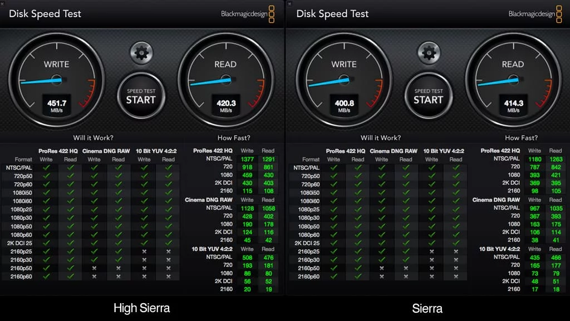The image size is (570, 321).
Task: Click the 1263 ProRes read value in Sierra
Action: [x=556, y=159]
